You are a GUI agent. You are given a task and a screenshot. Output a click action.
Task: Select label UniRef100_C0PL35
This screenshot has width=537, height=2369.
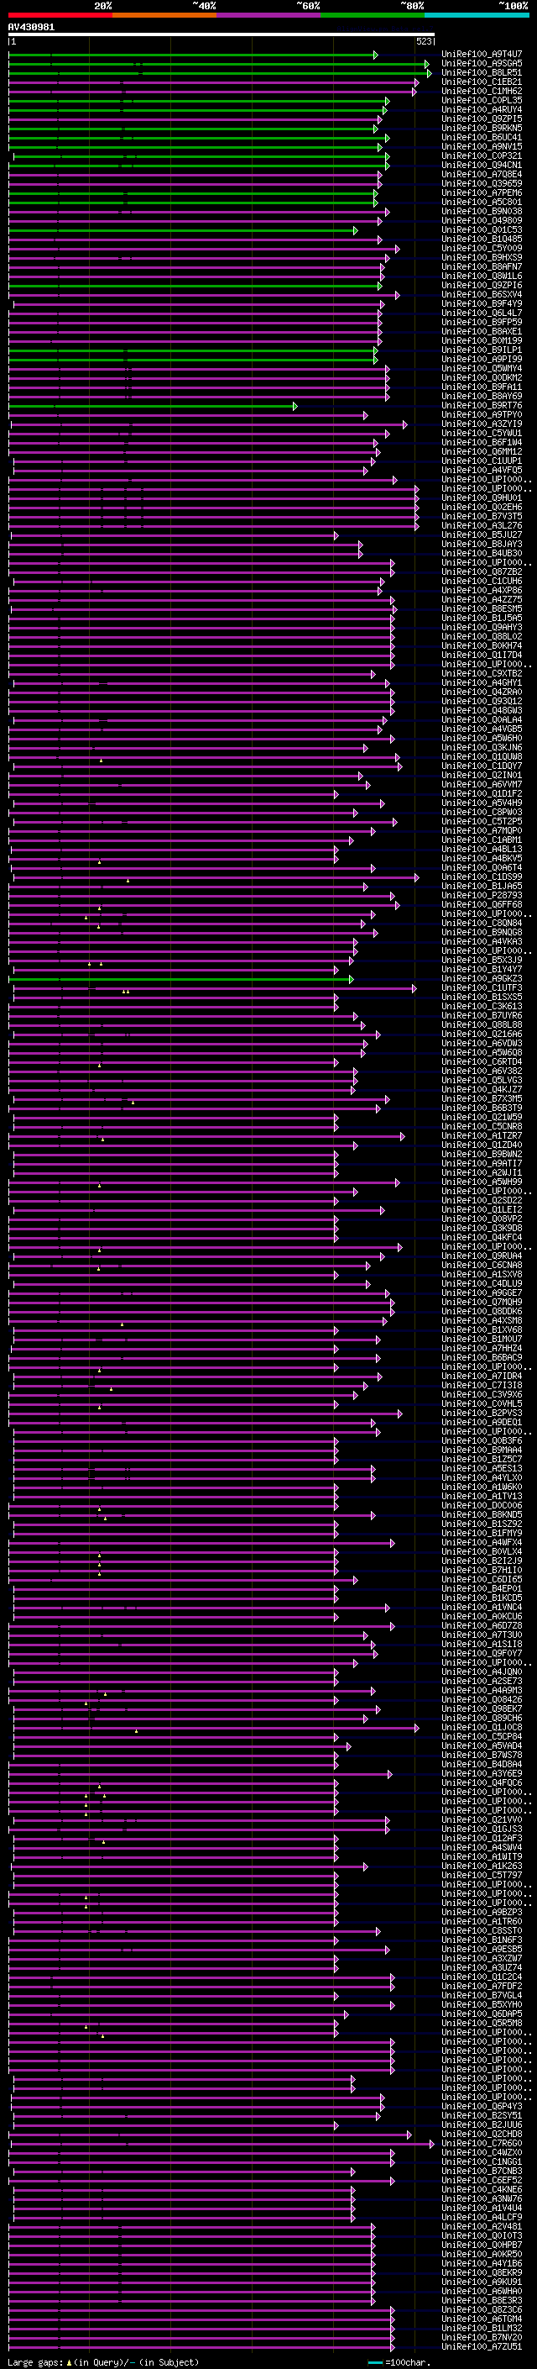[482, 100]
